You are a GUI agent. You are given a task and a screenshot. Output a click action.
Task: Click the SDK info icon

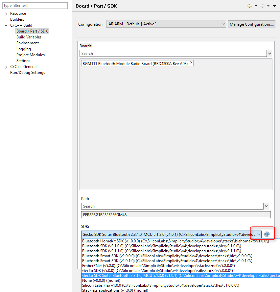click(x=267, y=234)
